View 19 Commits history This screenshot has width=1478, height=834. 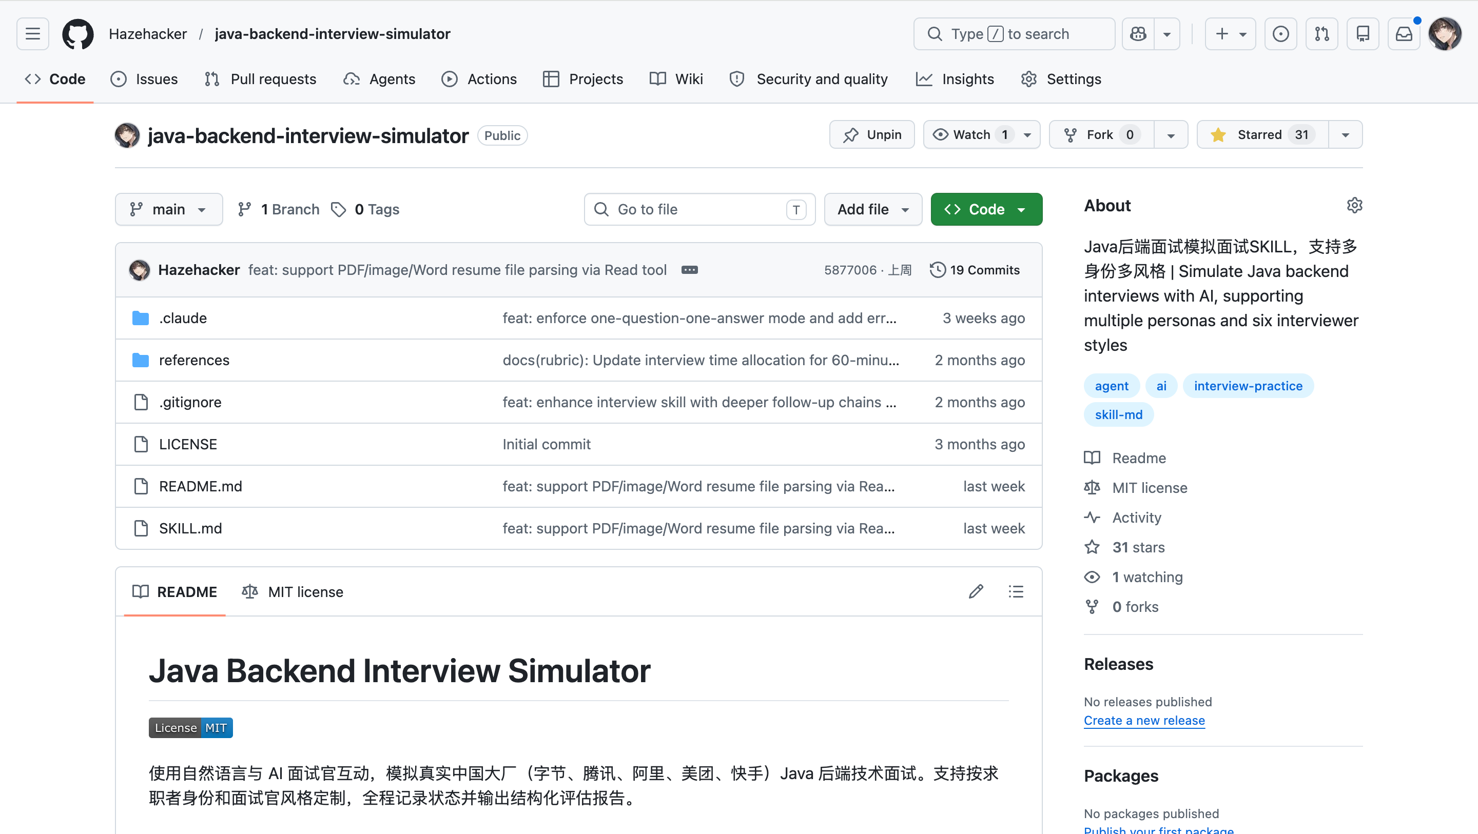(x=975, y=270)
